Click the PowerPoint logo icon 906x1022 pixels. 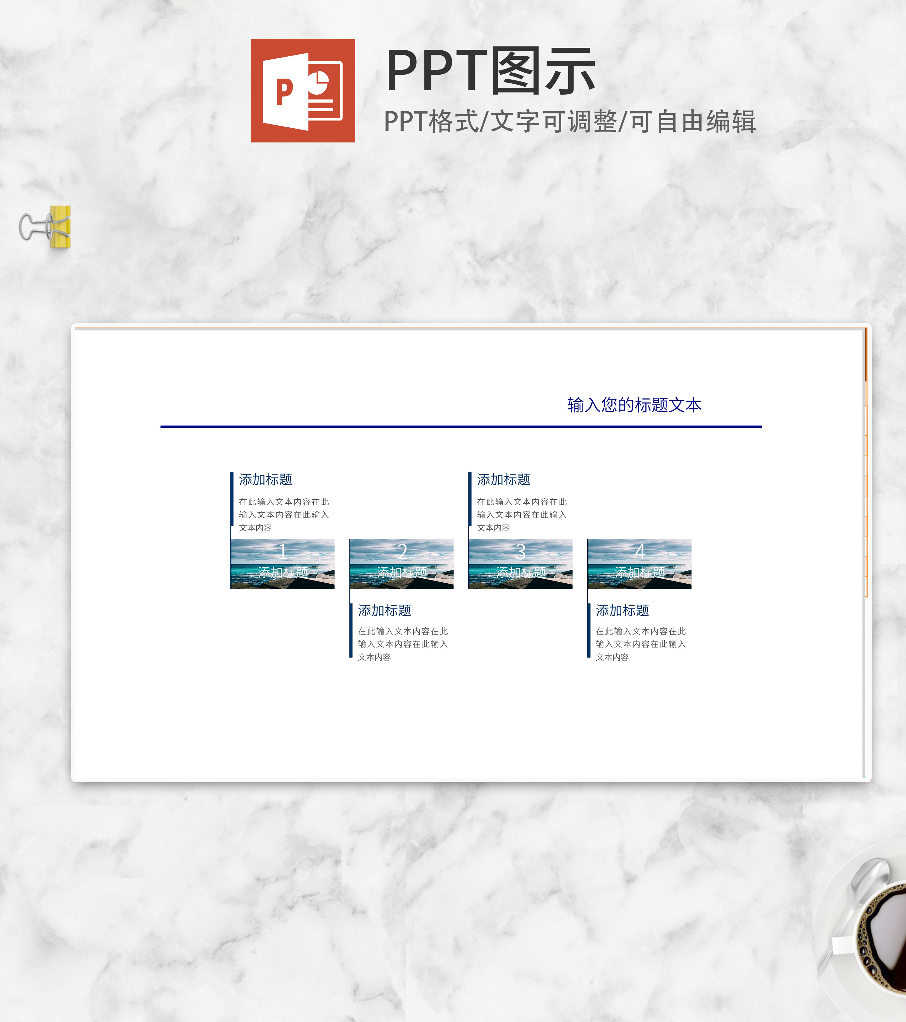tap(303, 91)
